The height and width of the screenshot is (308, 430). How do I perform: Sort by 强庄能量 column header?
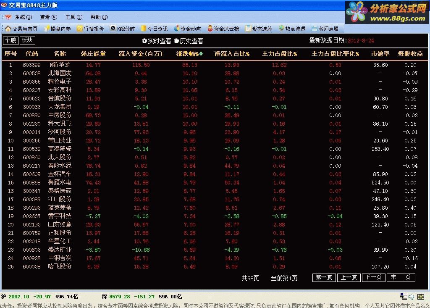coord(93,54)
